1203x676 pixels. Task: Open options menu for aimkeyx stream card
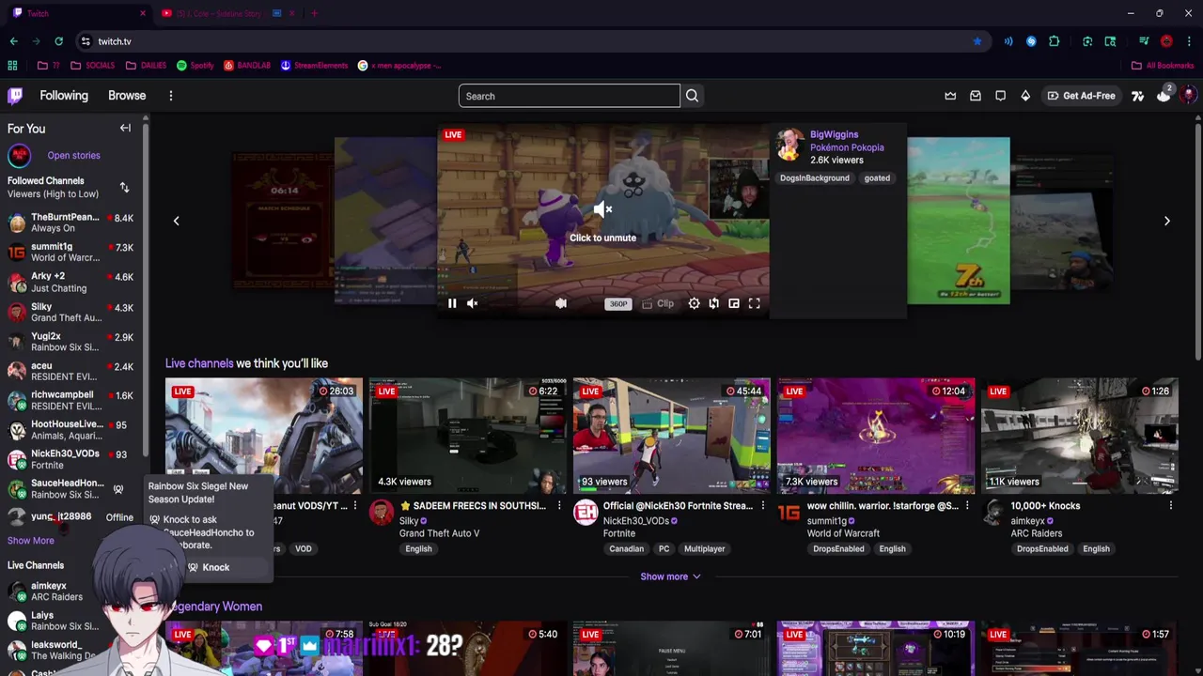pyautogui.click(x=1170, y=506)
